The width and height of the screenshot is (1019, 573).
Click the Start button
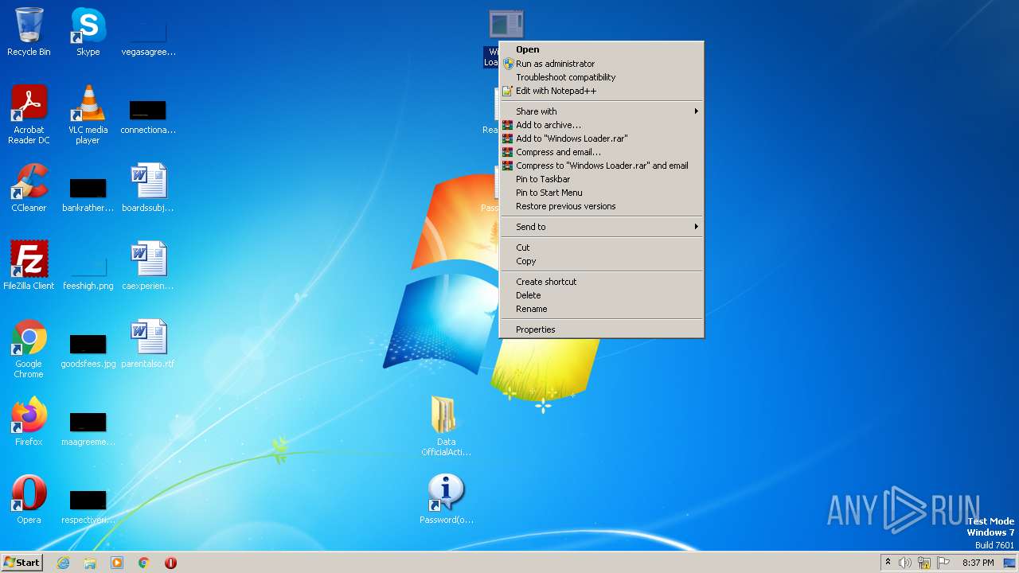21,563
